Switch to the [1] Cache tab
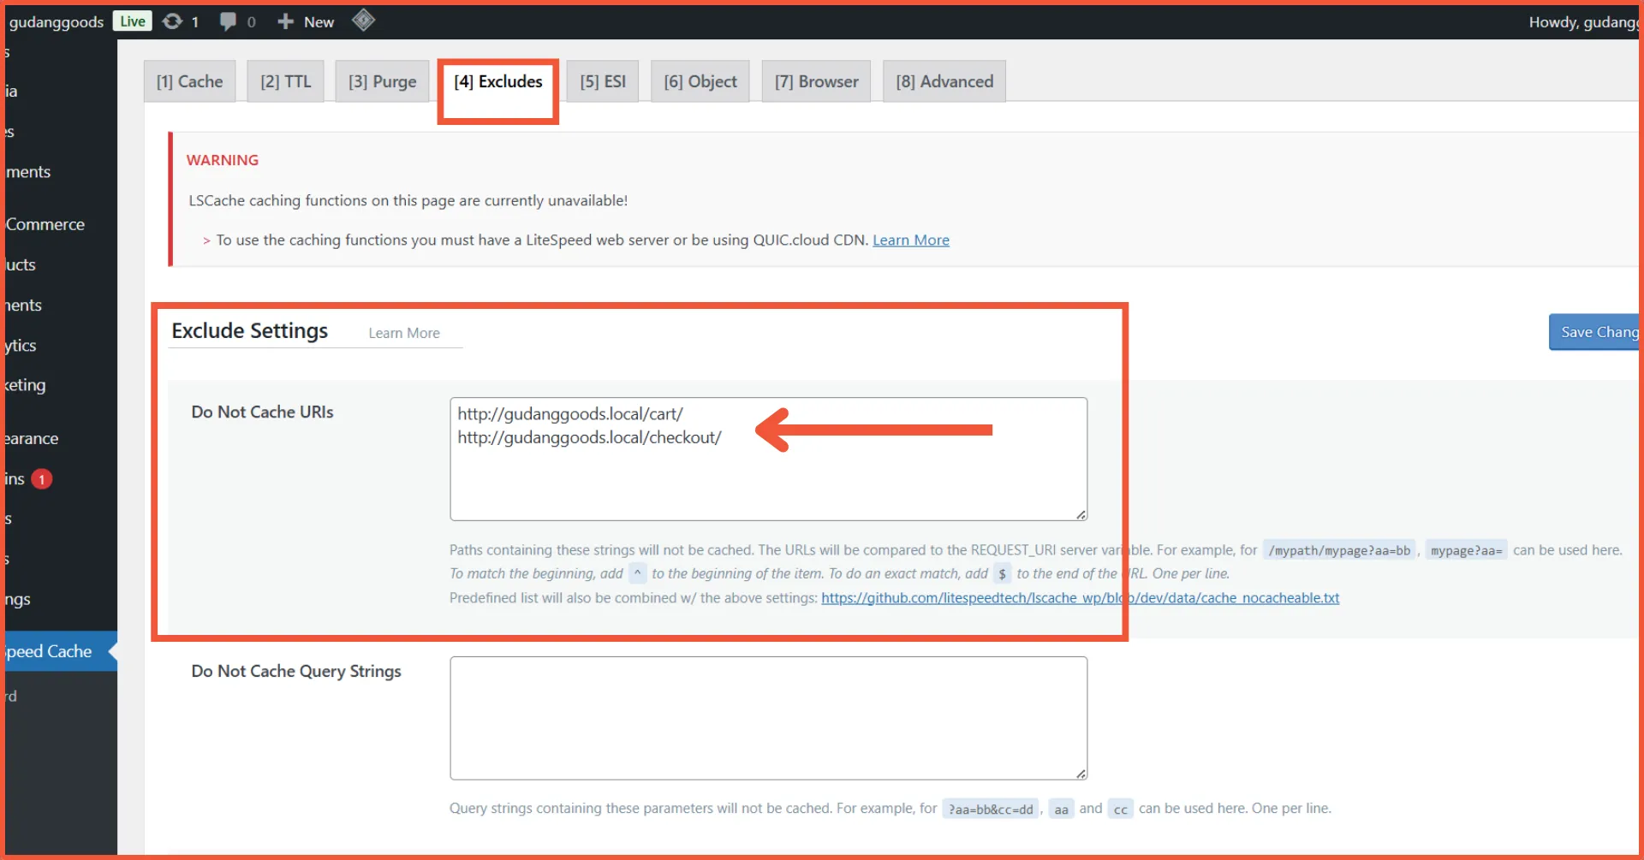This screenshot has width=1644, height=860. 189,80
